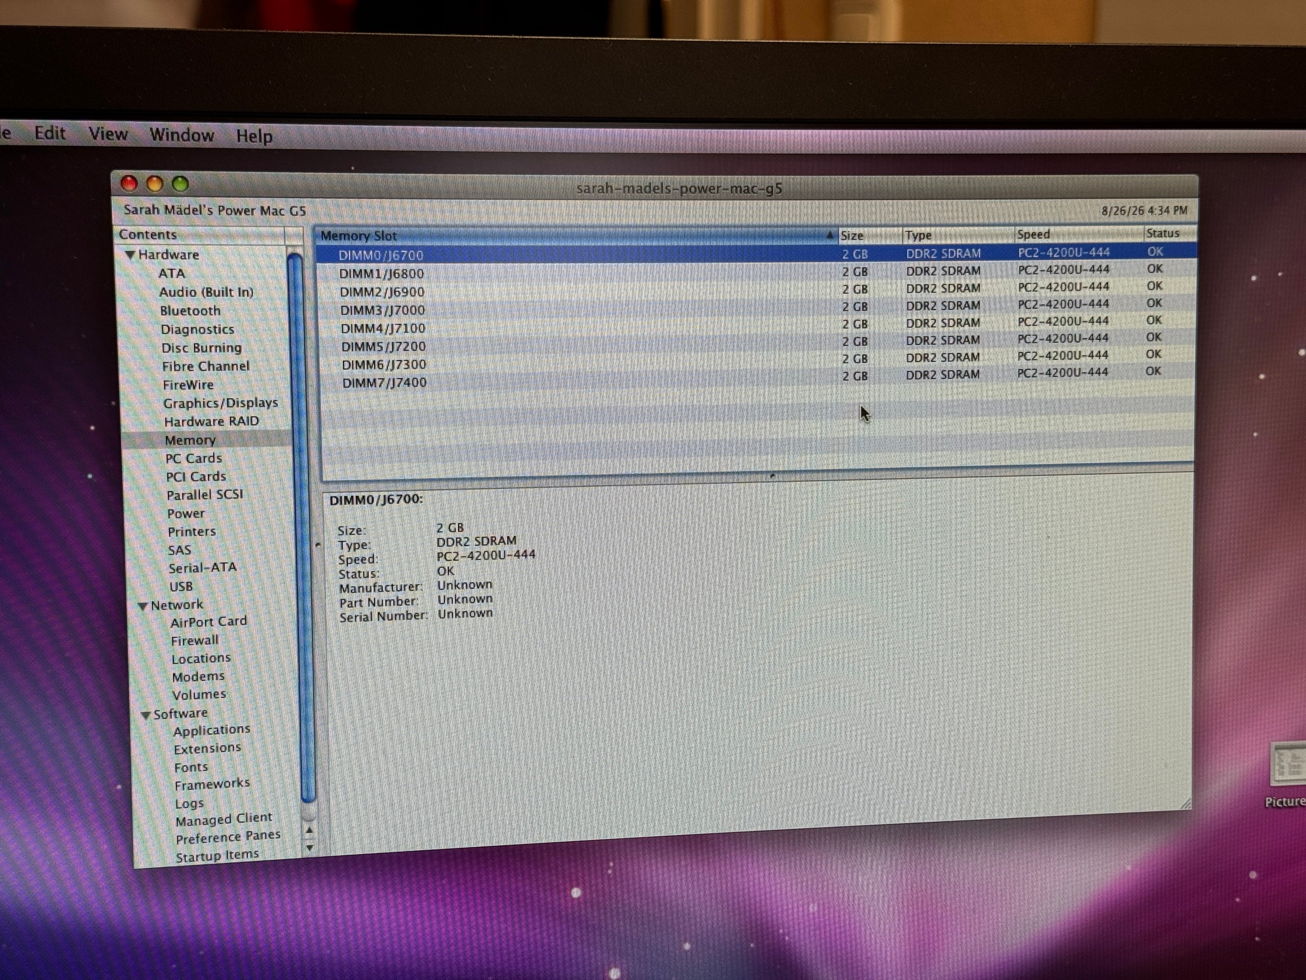Select Power in the Hardware list

(186, 513)
